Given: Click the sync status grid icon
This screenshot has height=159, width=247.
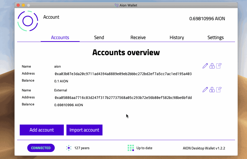Looking at the screenshot, I should pos(131,148).
